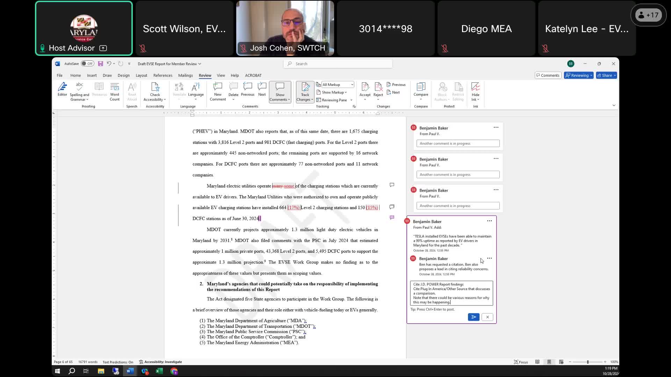
Task: Expand the document title dropdown
Action: [200, 64]
